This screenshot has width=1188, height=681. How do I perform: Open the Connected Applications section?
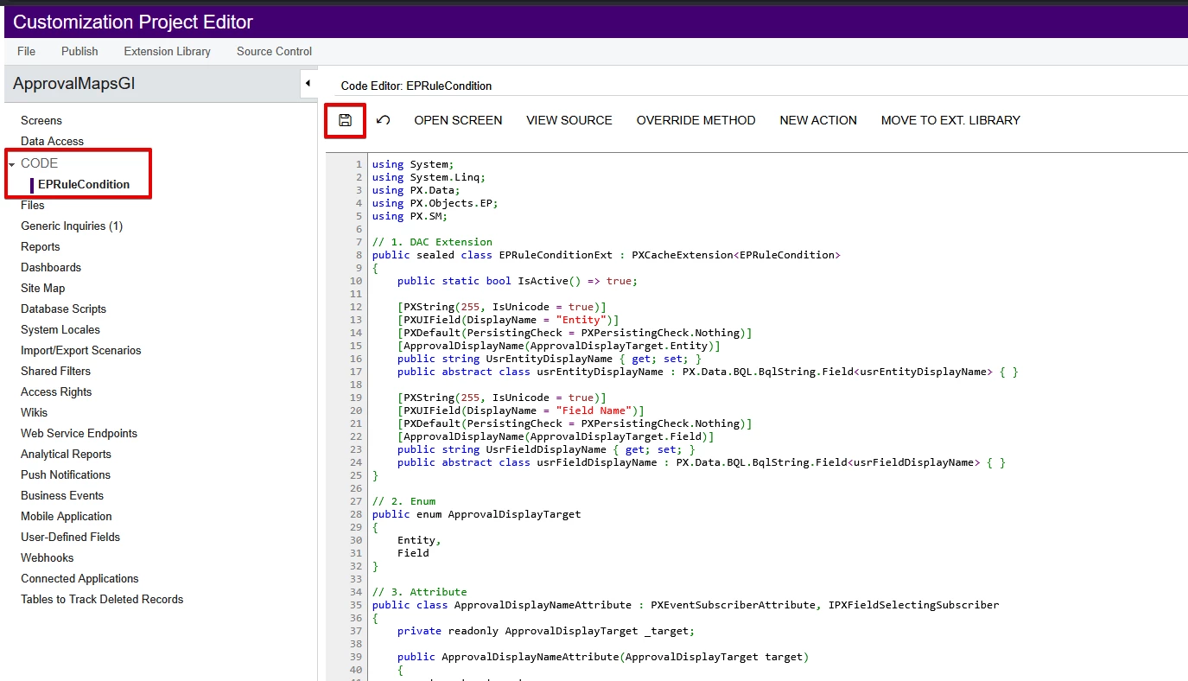(x=79, y=578)
